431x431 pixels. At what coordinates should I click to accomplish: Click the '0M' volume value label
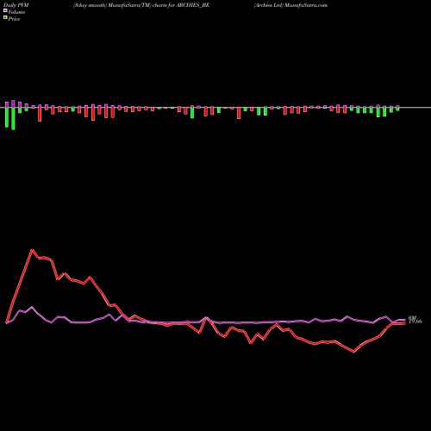412,318
